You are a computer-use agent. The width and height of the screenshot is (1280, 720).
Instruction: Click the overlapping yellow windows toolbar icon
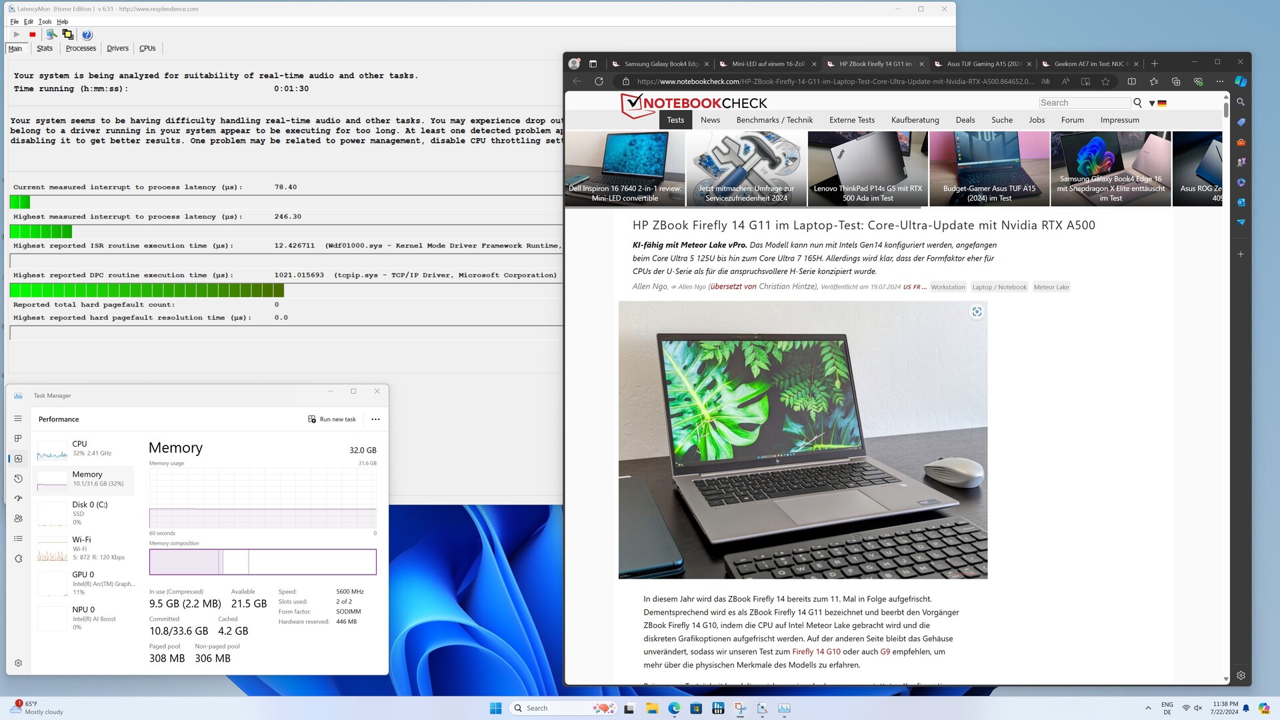coord(67,35)
